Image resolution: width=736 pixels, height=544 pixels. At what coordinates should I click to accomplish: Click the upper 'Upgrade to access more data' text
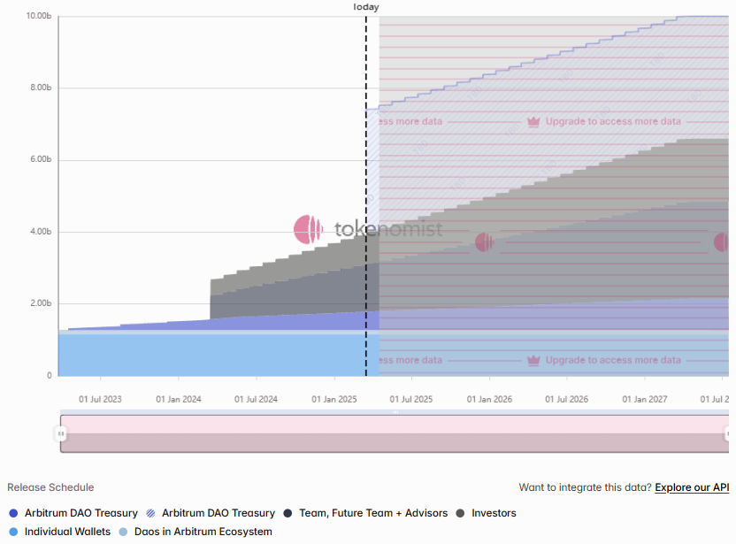(x=613, y=121)
